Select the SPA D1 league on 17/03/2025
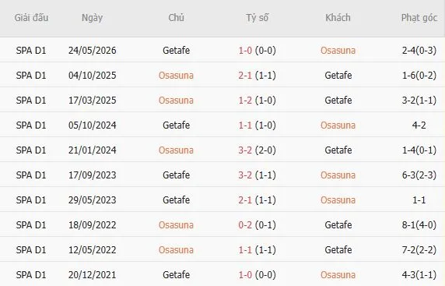445x286 pixels. [31, 101]
